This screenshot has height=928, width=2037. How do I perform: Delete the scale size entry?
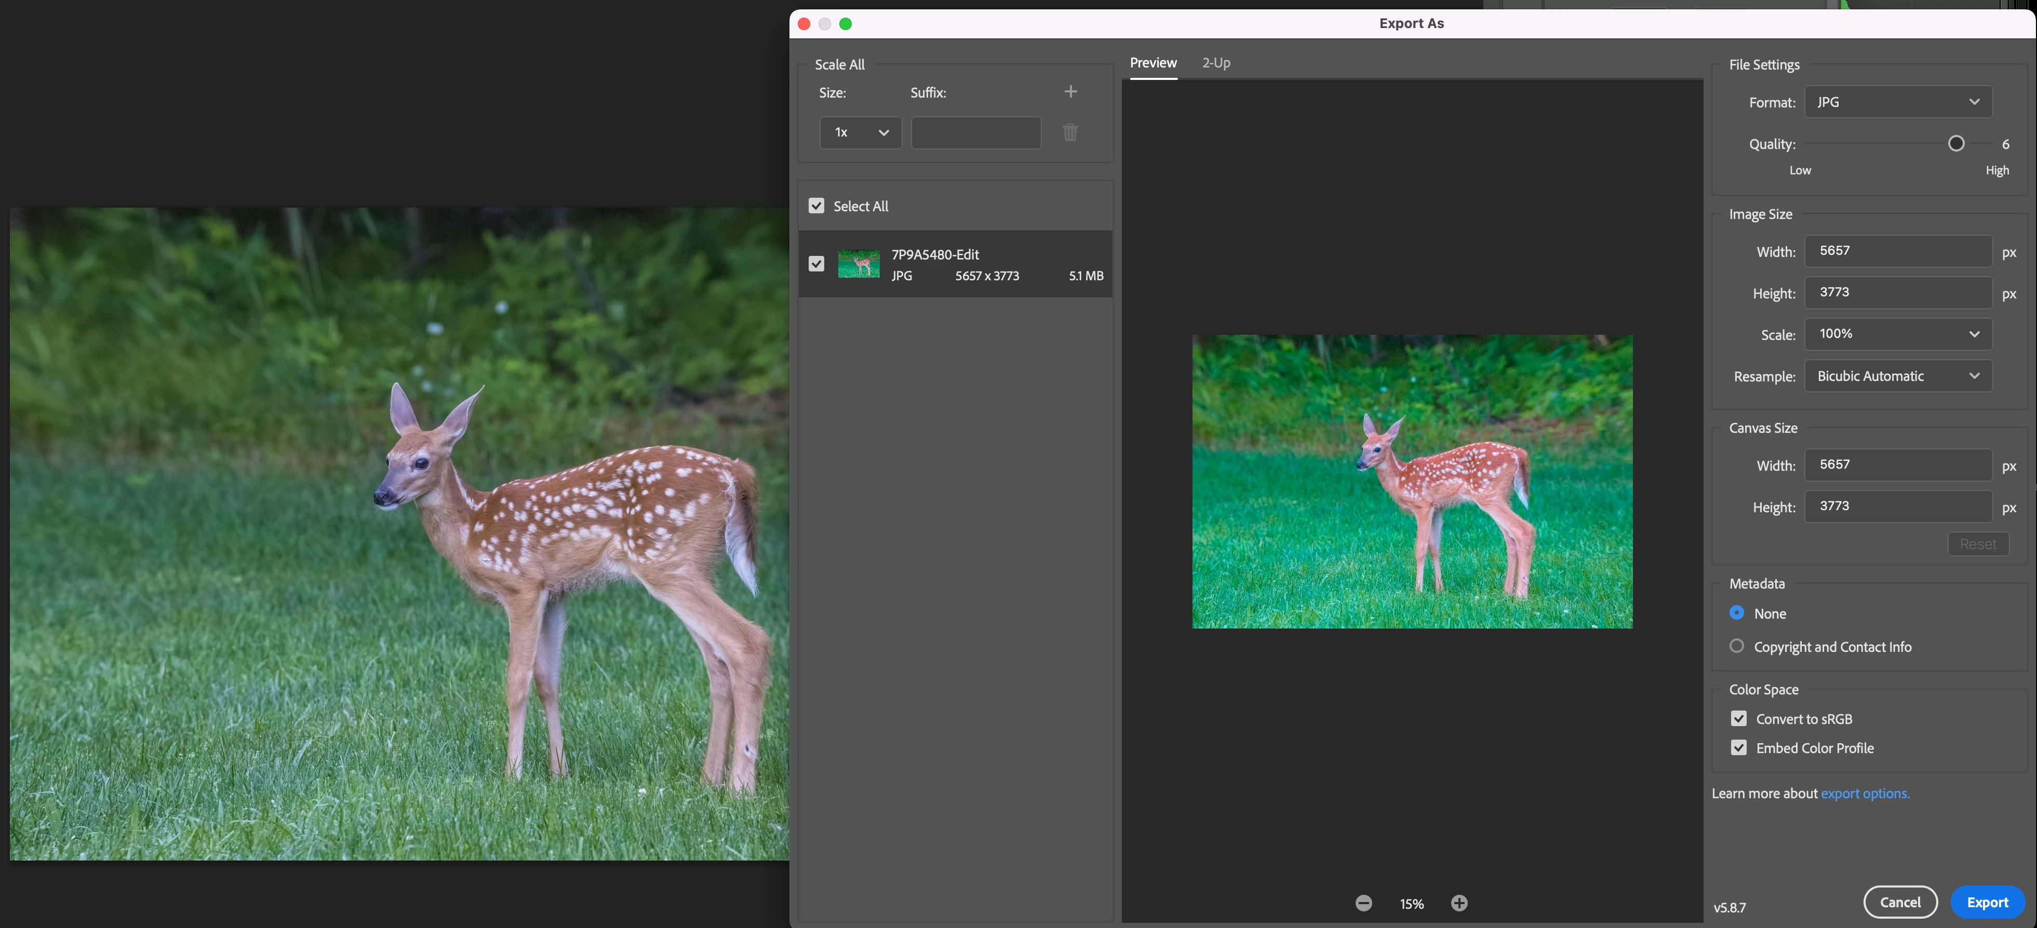click(x=1070, y=132)
